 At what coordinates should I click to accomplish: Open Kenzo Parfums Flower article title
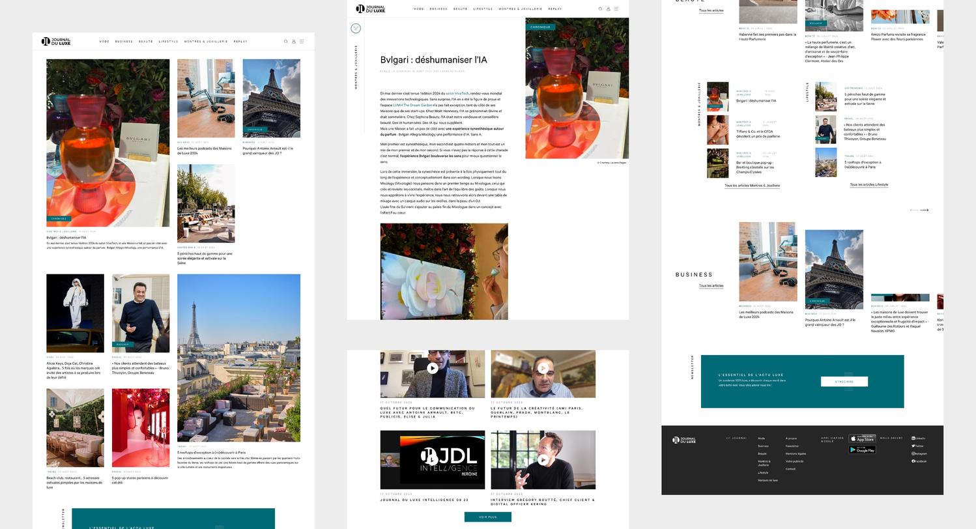click(x=898, y=37)
